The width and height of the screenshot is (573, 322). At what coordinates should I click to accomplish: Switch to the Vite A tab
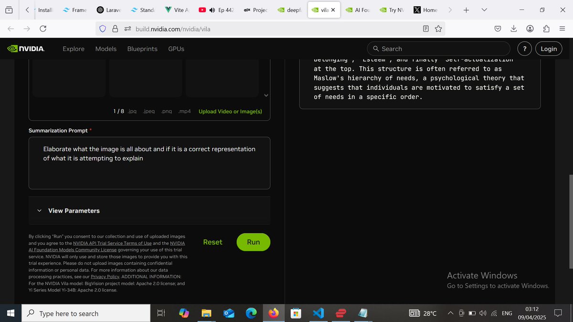pos(177,10)
